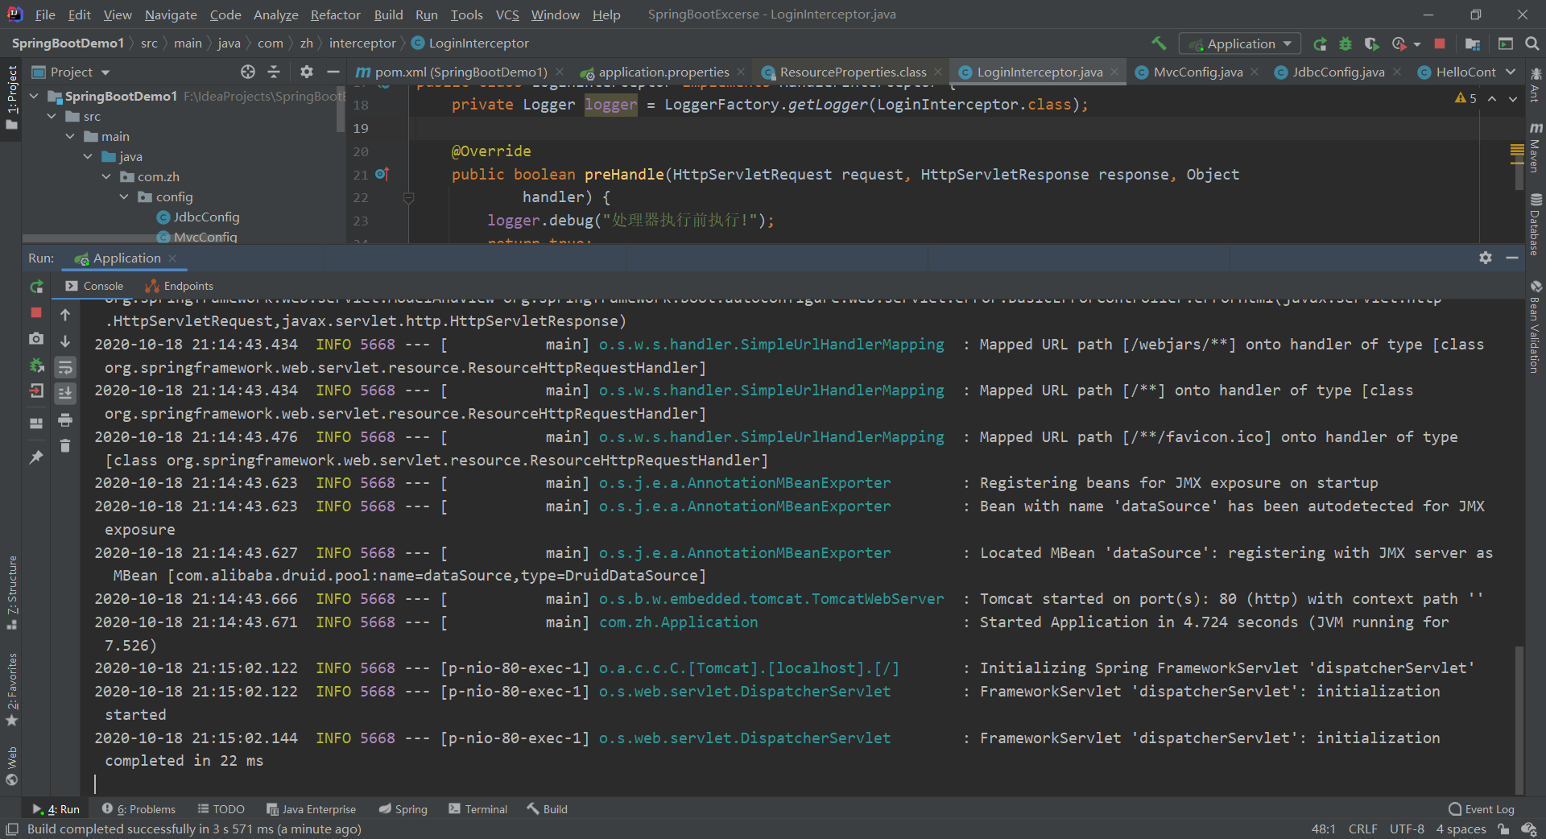Screen dimensions: 1546x839
Task: Open Database side panel
Action: click(x=1536, y=225)
